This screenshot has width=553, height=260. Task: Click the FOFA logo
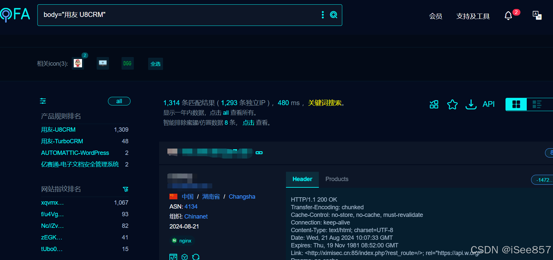pyautogui.click(x=15, y=14)
